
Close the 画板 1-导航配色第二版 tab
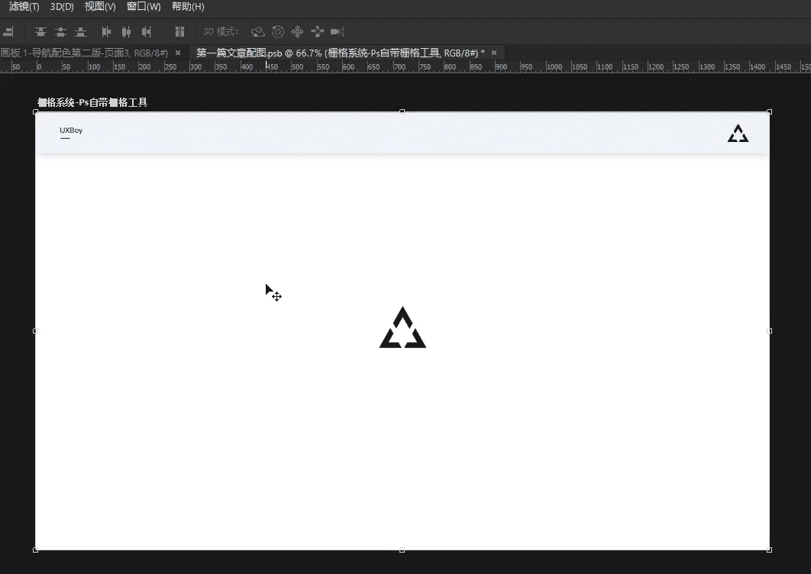(178, 53)
